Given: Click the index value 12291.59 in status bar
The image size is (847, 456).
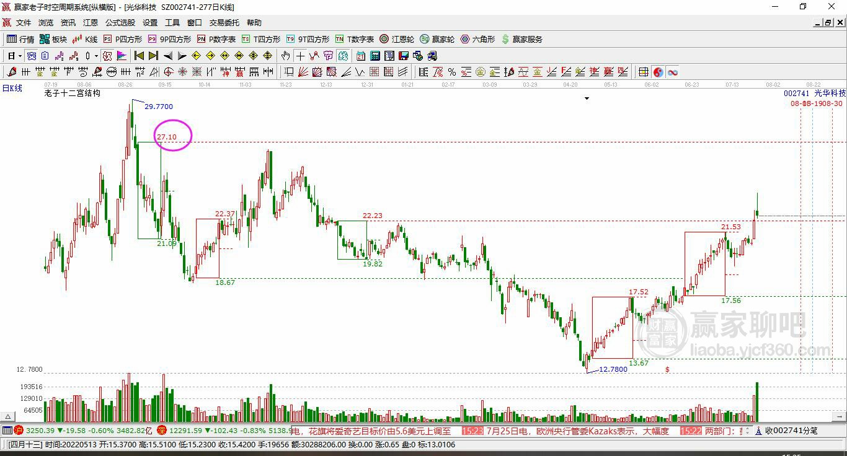Looking at the screenshot, I should (185, 431).
